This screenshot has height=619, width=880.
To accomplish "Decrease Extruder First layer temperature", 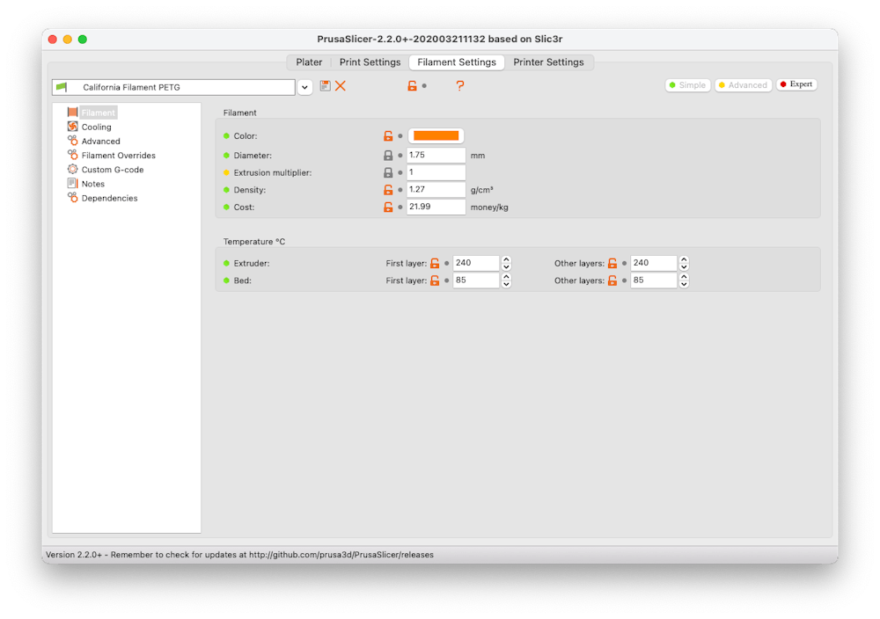I will (x=506, y=267).
